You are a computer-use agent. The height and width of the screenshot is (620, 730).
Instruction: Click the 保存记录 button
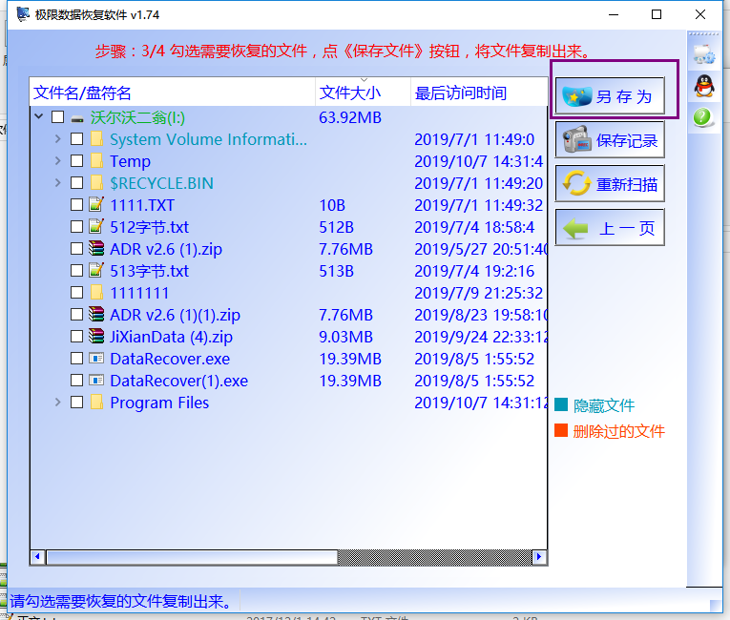(x=610, y=139)
